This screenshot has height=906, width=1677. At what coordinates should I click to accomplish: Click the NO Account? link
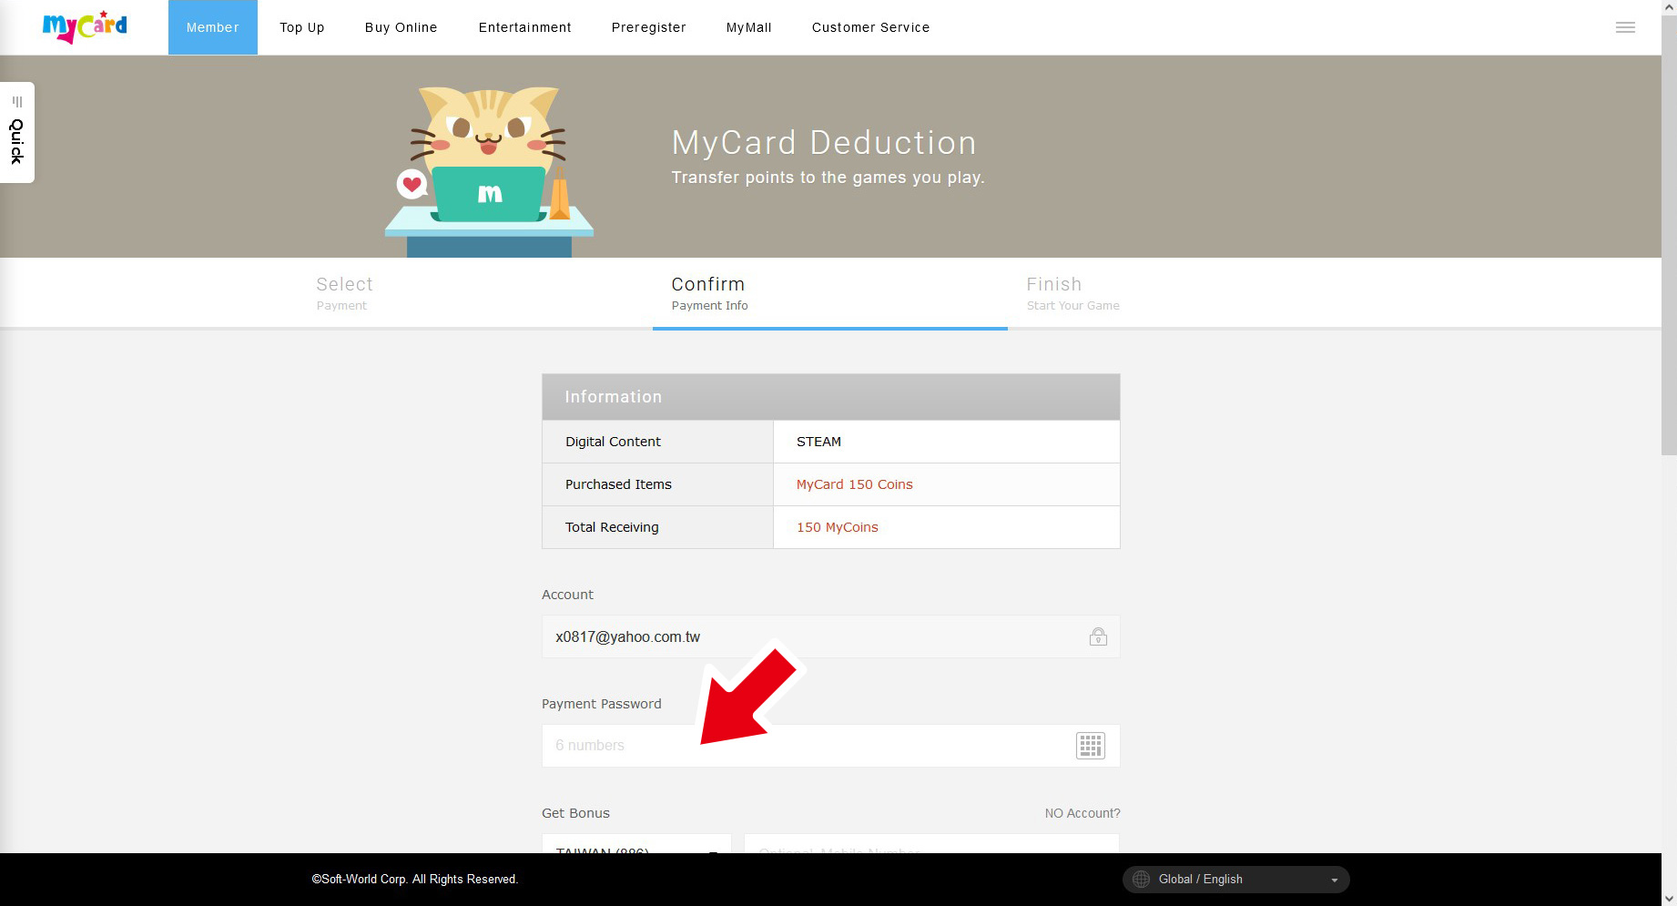[x=1082, y=813]
